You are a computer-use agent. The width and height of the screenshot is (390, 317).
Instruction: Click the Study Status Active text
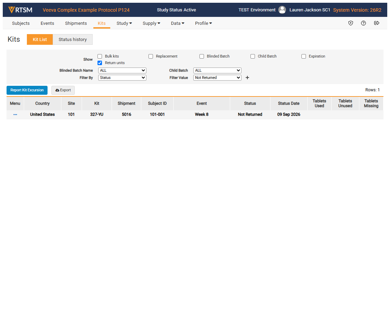(x=176, y=10)
